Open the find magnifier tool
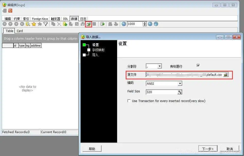The image size is (244, 156). (x=28, y=24)
